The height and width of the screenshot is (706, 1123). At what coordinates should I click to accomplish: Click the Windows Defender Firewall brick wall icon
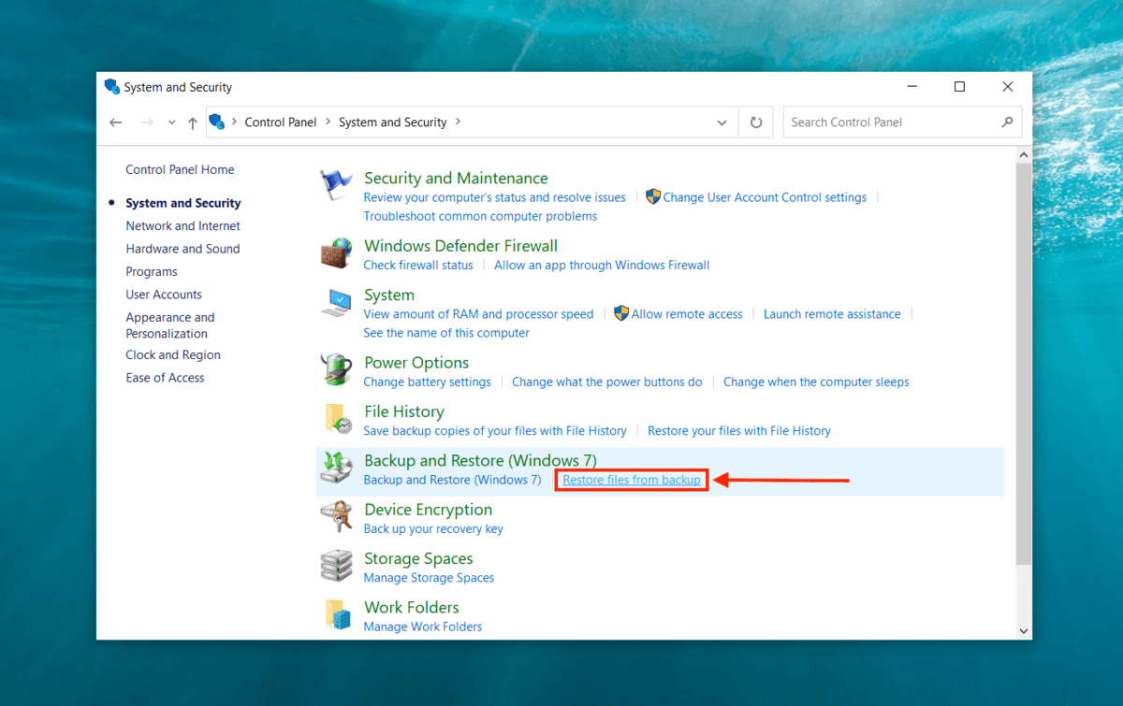pyautogui.click(x=336, y=252)
